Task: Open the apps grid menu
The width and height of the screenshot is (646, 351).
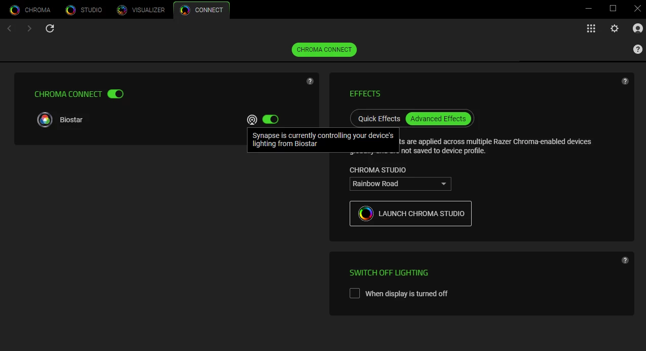Action: [591, 28]
